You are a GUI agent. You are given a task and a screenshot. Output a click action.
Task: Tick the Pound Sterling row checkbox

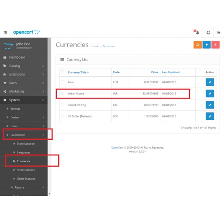pyautogui.click(x=63, y=105)
